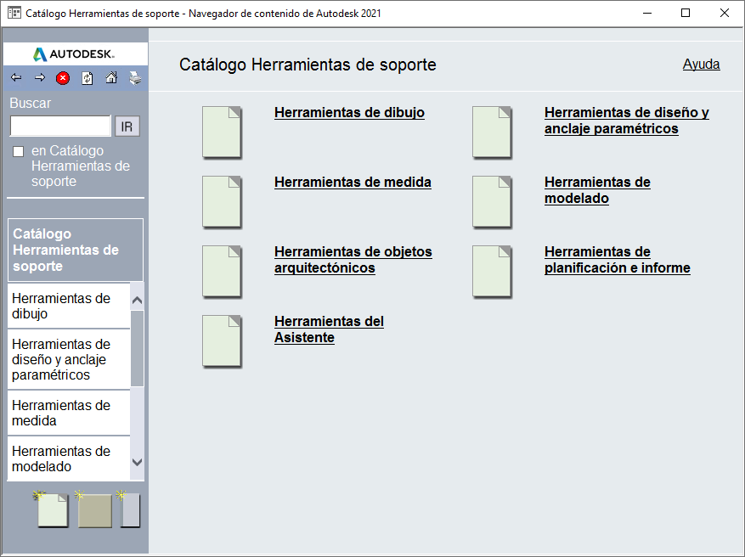Stop loading with the red X icon
Screen dimensions: 745x557
tap(63, 78)
